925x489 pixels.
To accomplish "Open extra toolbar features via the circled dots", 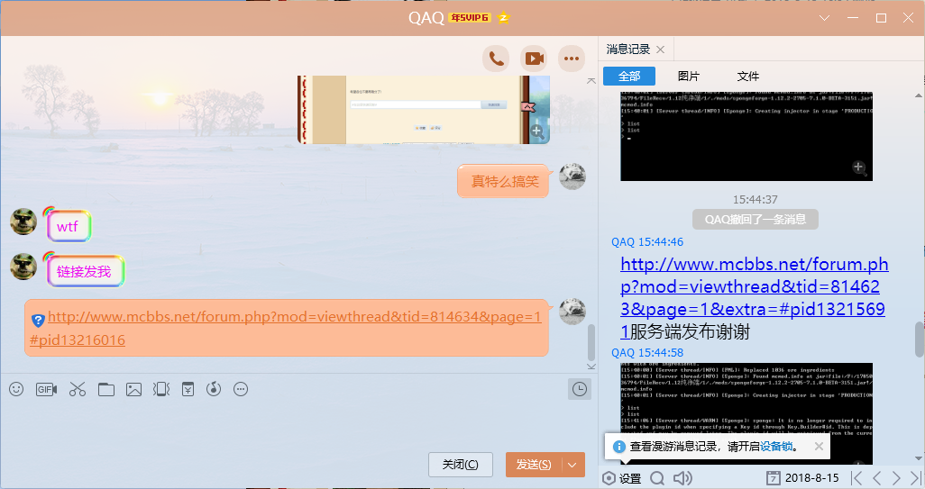I will point(241,389).
